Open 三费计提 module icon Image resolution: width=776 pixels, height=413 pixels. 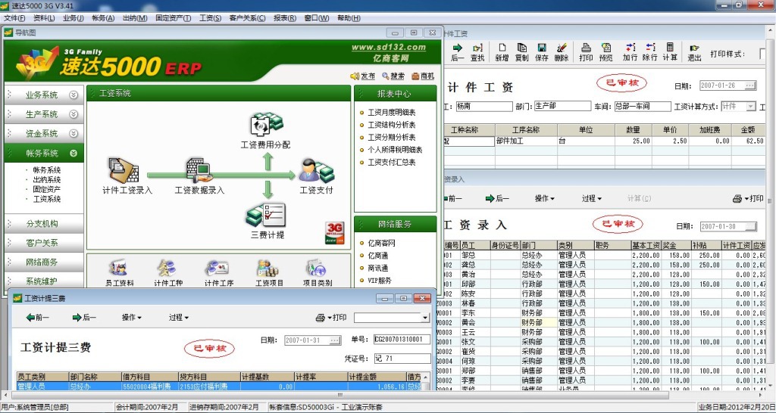(266, 215)
